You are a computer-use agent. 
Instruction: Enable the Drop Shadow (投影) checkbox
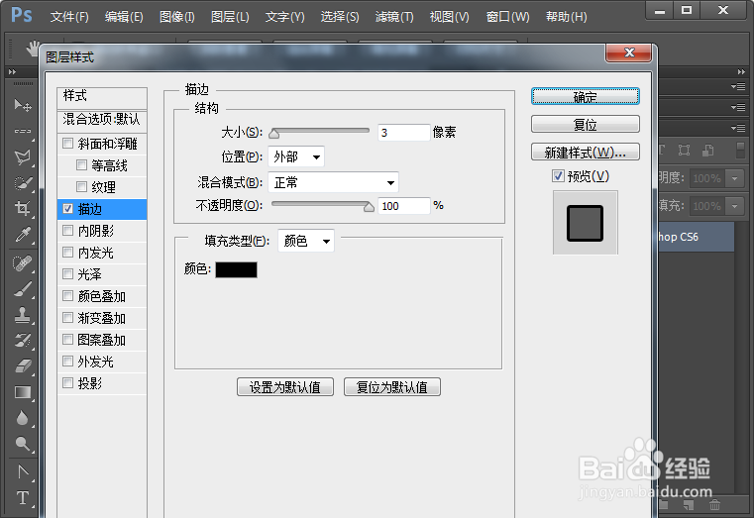tap(67, 383)
